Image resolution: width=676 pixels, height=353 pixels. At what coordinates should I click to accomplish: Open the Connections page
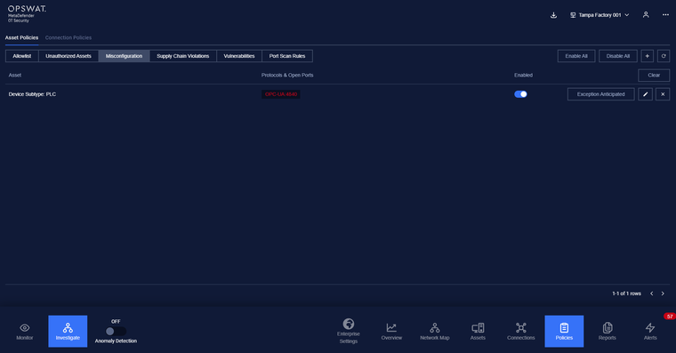[521, 331]
